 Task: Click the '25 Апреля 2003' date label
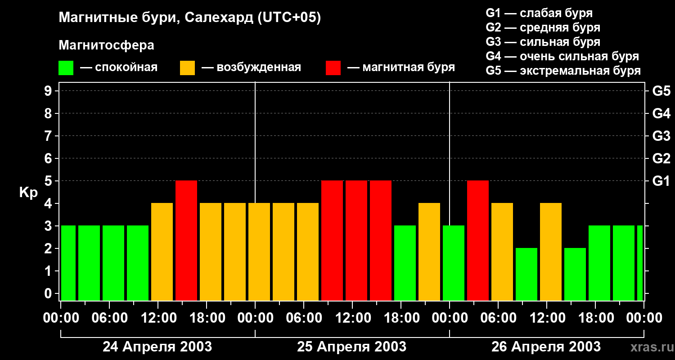coord(352,346)
